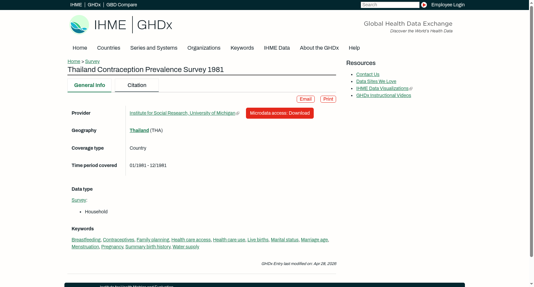This screenshot has height=287, width=534.
Task: Open Series and Systems menu item
Action: pos(154,48)
